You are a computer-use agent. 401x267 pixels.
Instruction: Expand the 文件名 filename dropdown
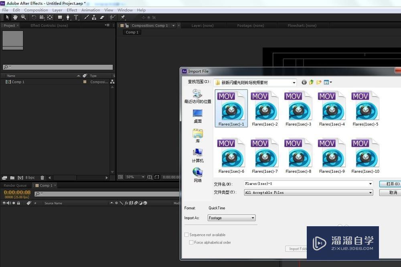(x=370, y=183)
